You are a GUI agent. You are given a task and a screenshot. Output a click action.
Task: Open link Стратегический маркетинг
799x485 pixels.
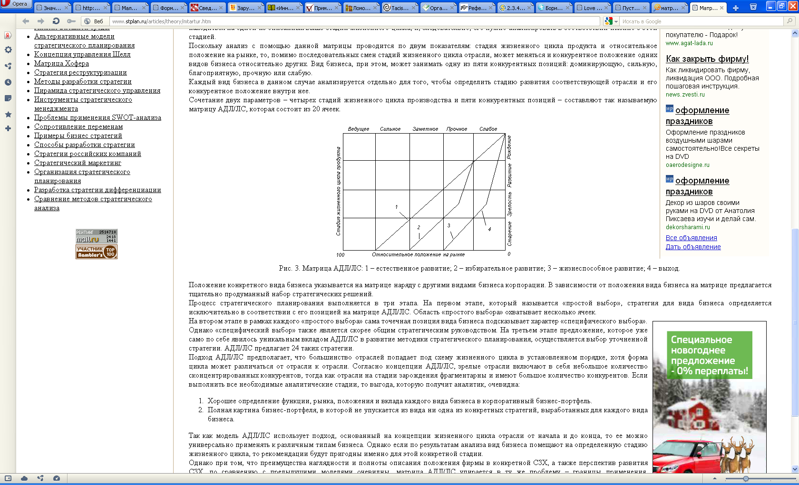pos(78,163)
